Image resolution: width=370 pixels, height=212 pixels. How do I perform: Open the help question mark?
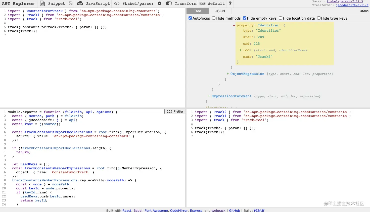tap(230, 4)
